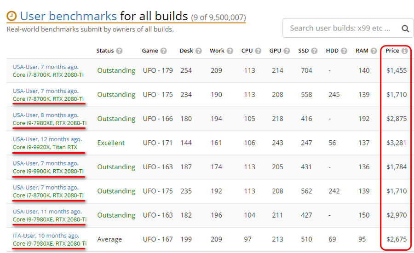Screen dimensions: 414x253
Task: Click the SSD score 247
Action: [x=306, y=143]
